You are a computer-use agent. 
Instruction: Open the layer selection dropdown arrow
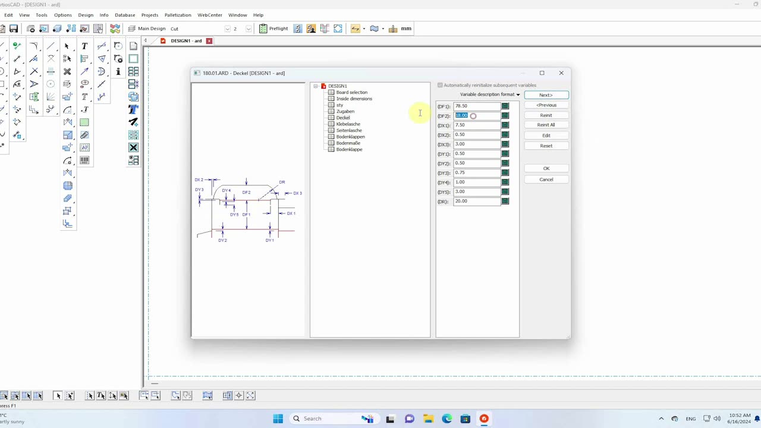(228, 29)
